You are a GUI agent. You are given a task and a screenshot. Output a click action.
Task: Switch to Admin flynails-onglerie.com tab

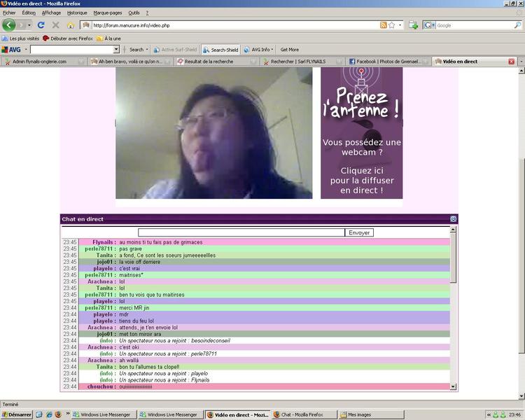pos(38,62)
